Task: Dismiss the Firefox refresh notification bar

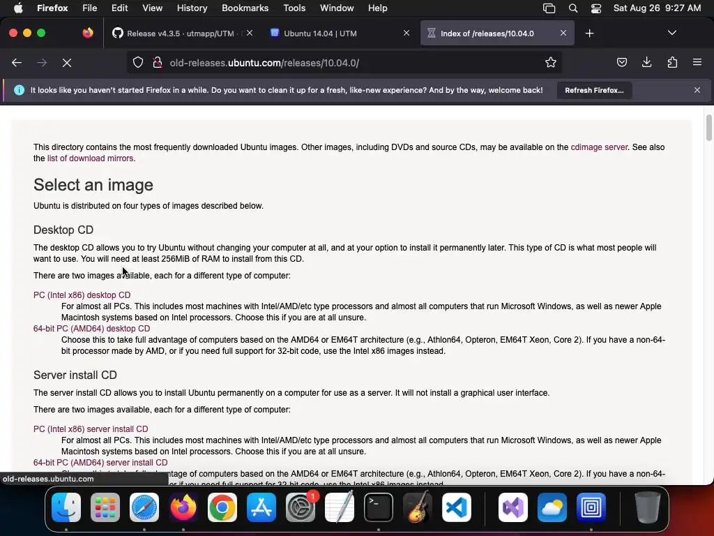Action: pyautogui.click(x=697, y=90)
